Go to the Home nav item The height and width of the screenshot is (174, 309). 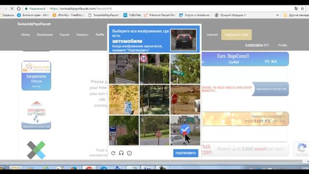coord(25,34)
